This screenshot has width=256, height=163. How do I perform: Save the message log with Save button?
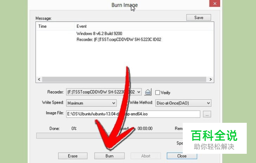coord(199,18)
